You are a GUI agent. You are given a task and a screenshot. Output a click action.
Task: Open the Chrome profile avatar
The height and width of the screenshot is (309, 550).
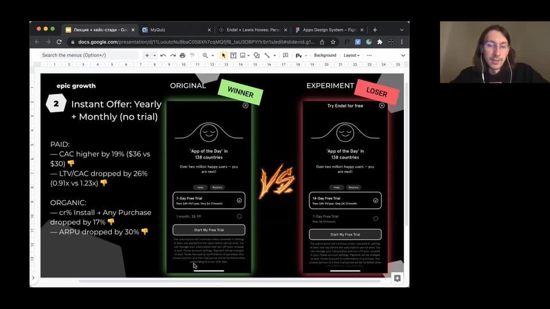pyautogui.click(x=391, y=42)
